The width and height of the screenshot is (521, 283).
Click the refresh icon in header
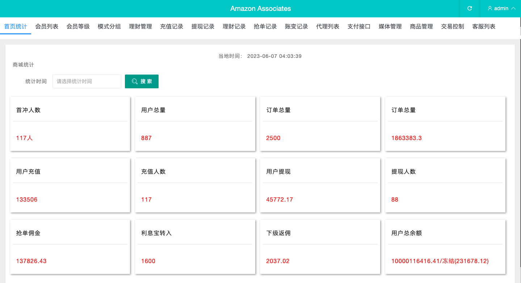tap(470, 8)
